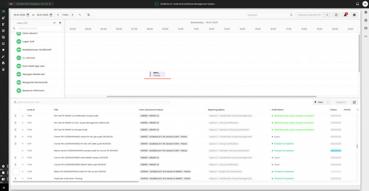Select the All tab in top bar
Viewport: 369px width, 191px height.
pyautogui.click(x=11, y=4)
